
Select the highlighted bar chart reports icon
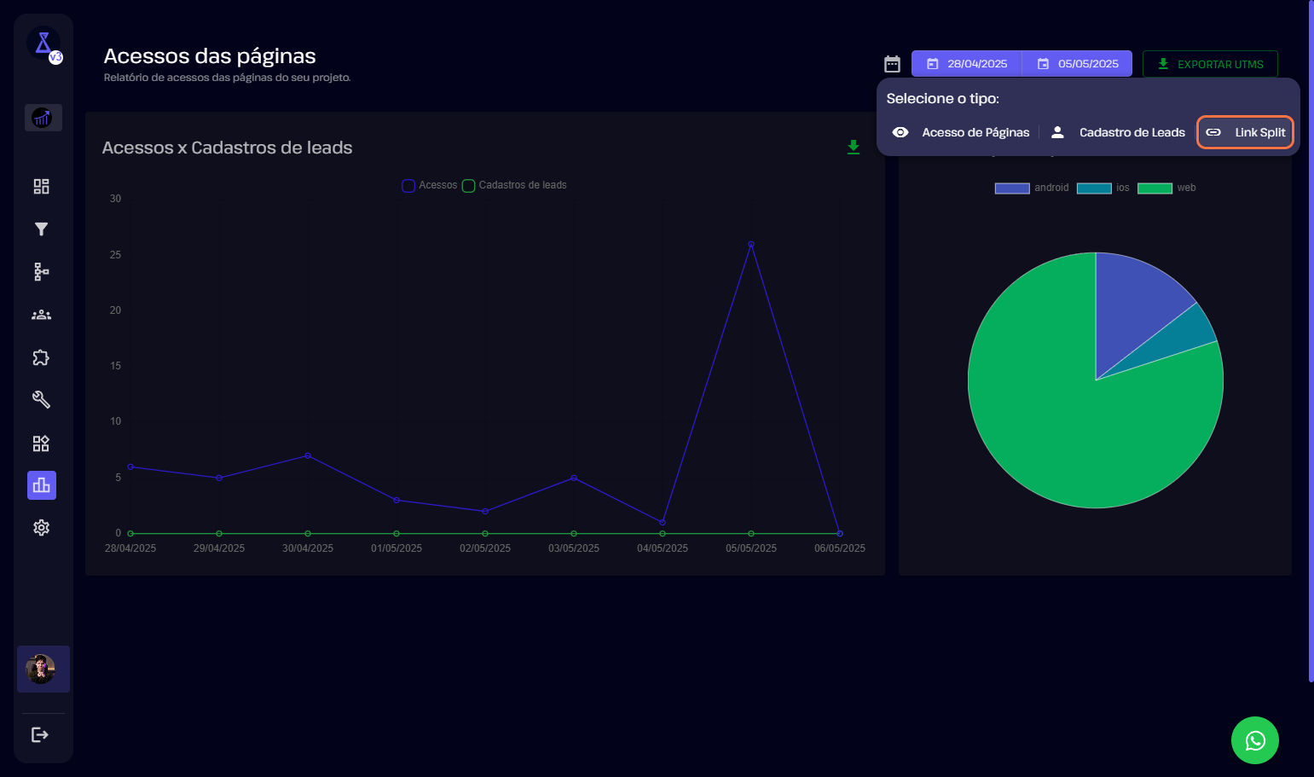tap(42, 485)
